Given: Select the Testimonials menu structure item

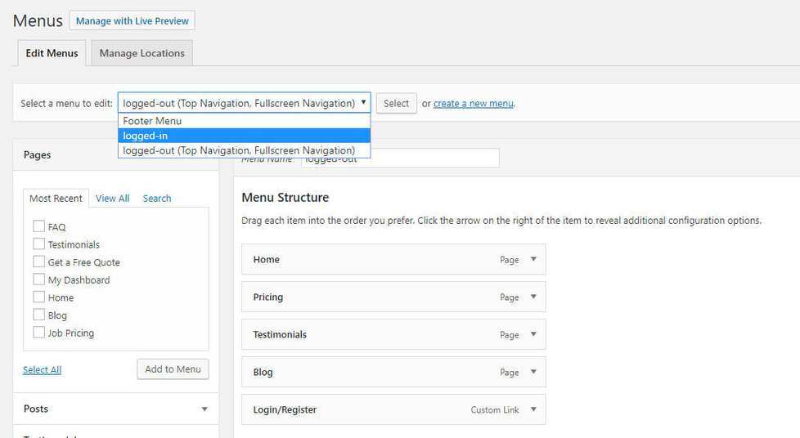Looking at the screenshot, I should pyautogui.click(x=393, y=334).
